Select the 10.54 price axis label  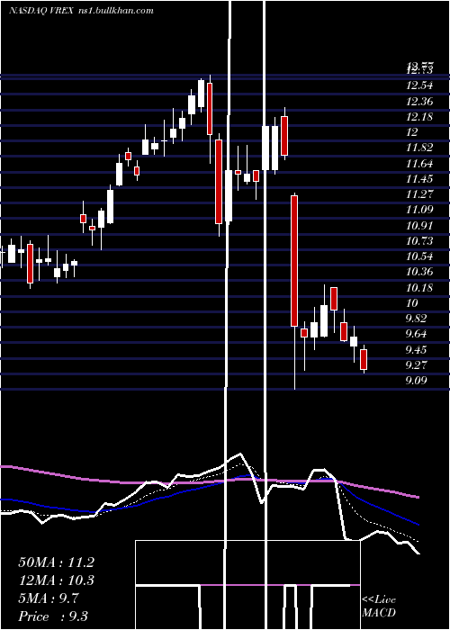(x=419, y=256)
